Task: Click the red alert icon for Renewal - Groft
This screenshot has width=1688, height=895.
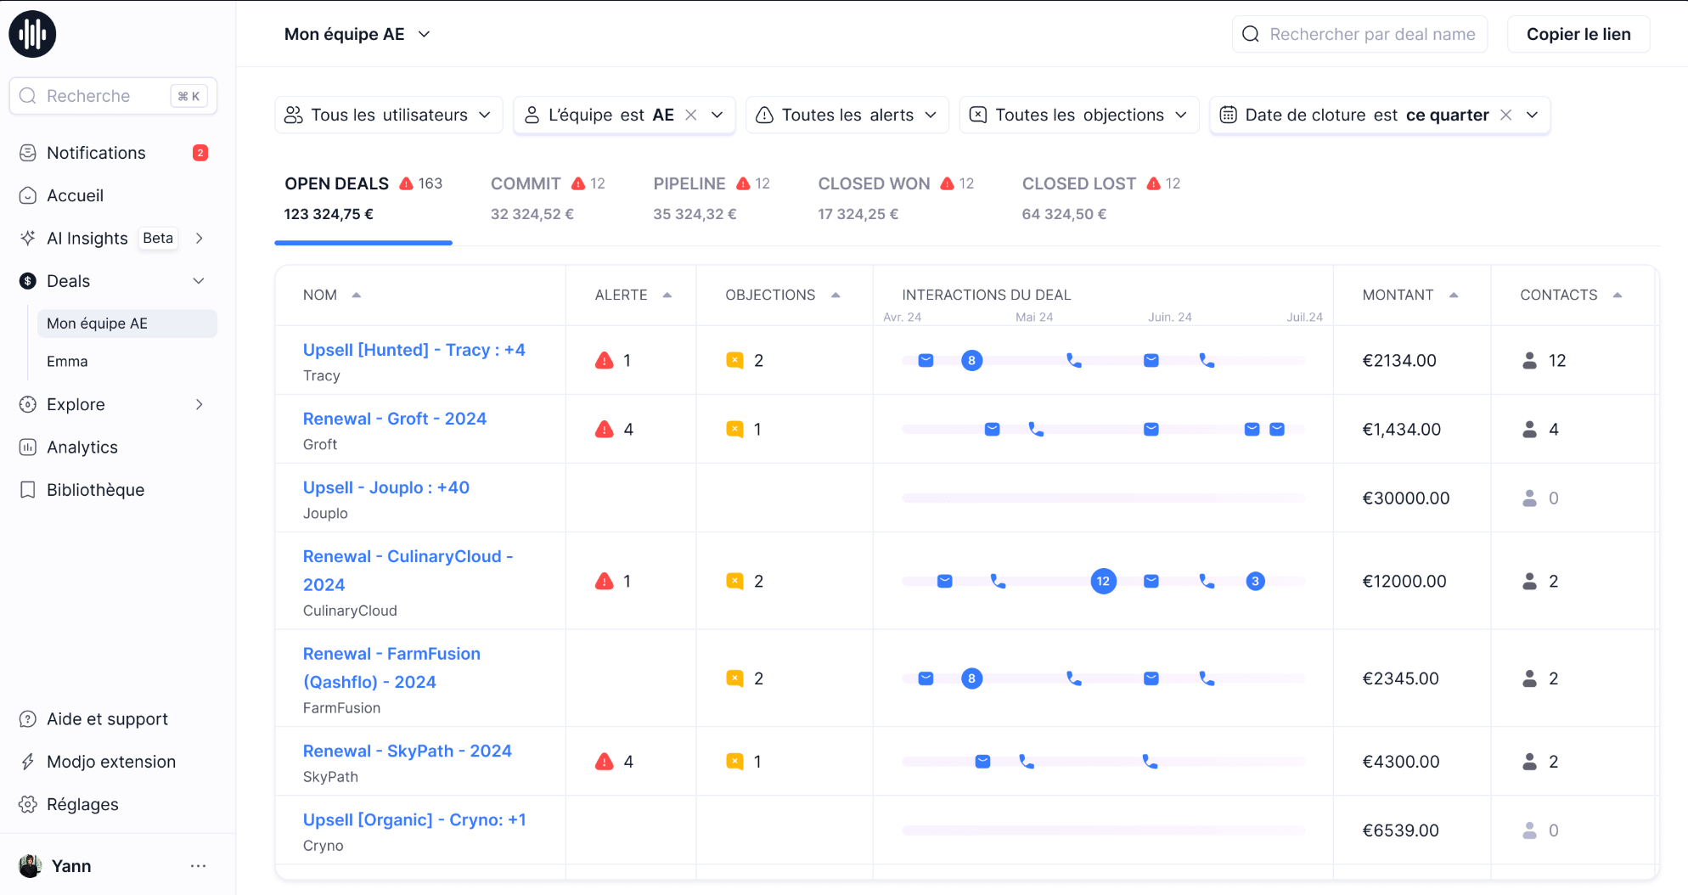Action: tap(604, 430)
